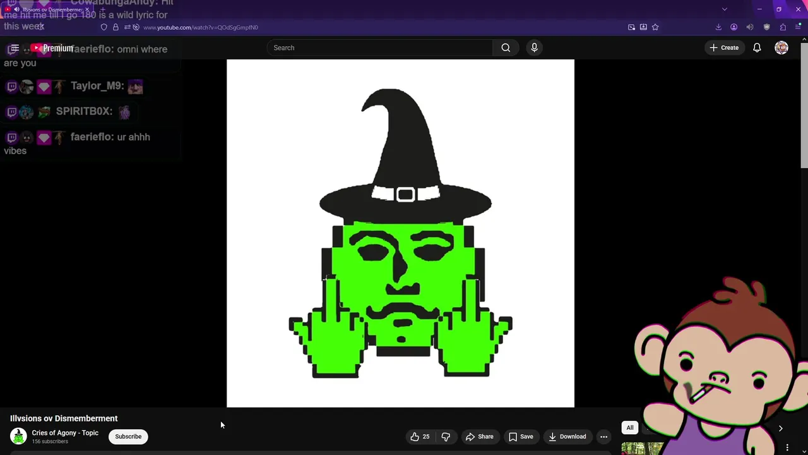
Task: List all tabs dropdown arrow
Action: pyautogui.click(x=725, y=9)
